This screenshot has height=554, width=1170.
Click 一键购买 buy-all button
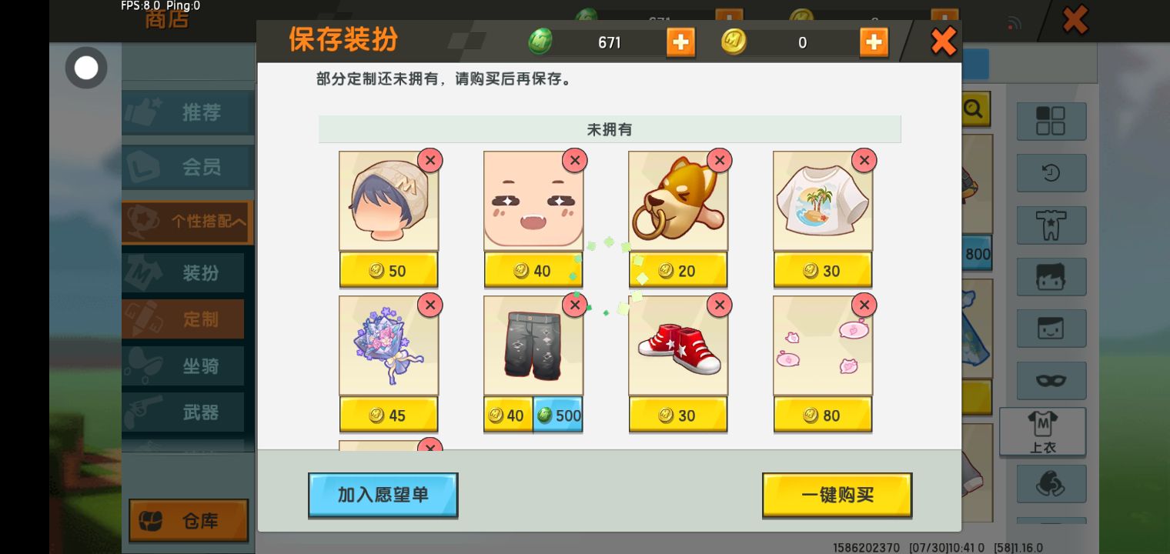point(837,495)
